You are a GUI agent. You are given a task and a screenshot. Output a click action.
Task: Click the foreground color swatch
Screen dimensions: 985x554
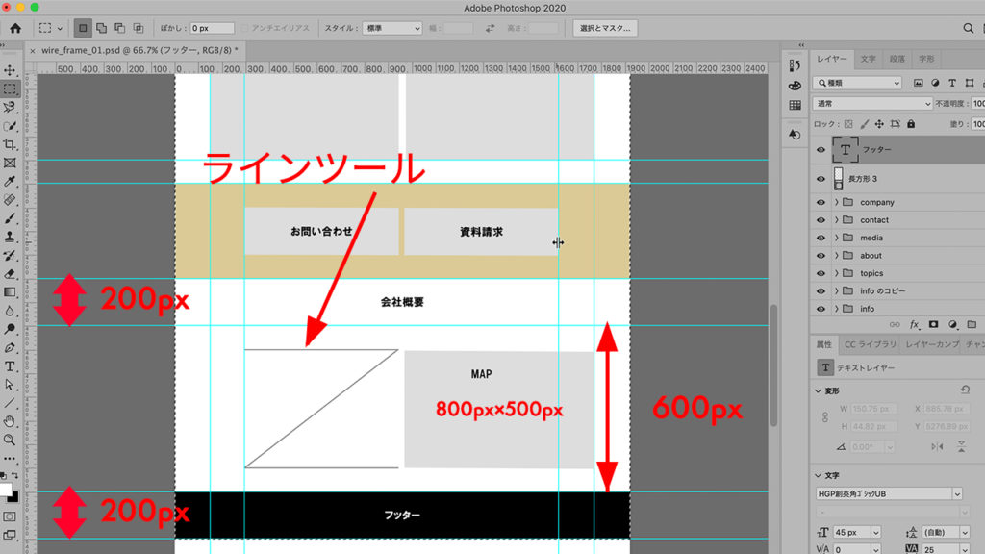(6, 490)
